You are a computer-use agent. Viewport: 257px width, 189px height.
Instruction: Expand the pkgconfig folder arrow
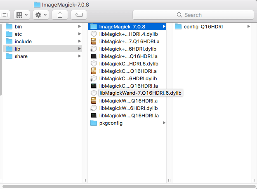point(164,123)
